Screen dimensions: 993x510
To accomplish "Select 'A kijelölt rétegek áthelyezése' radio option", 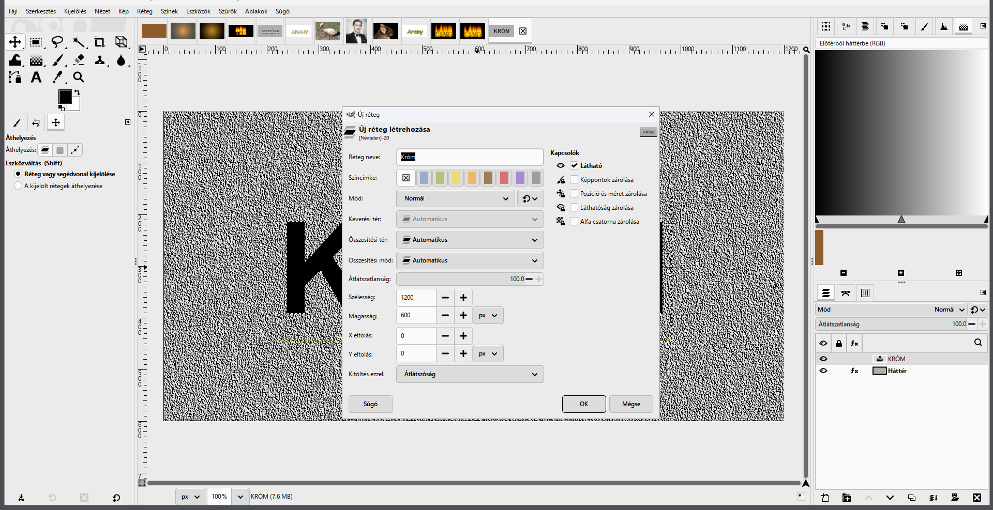I will coord(19,186).
